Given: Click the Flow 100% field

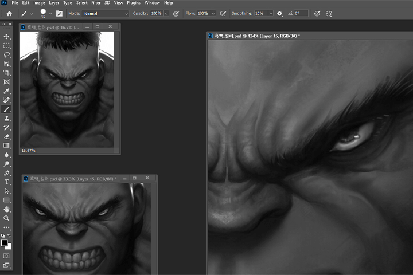Looking at the screenshot, I should point(204,13).
